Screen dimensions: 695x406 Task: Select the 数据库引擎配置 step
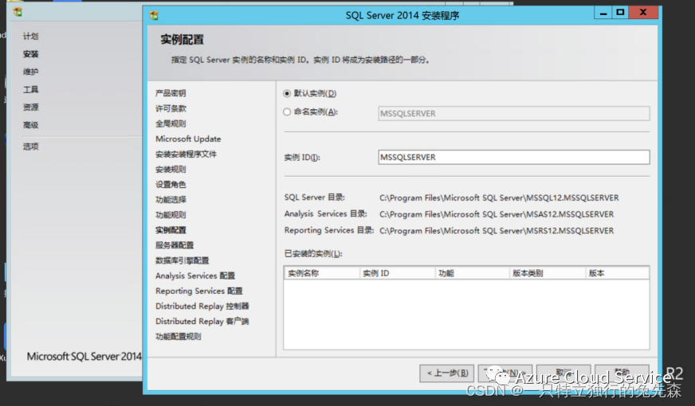[x=183, y=260]
